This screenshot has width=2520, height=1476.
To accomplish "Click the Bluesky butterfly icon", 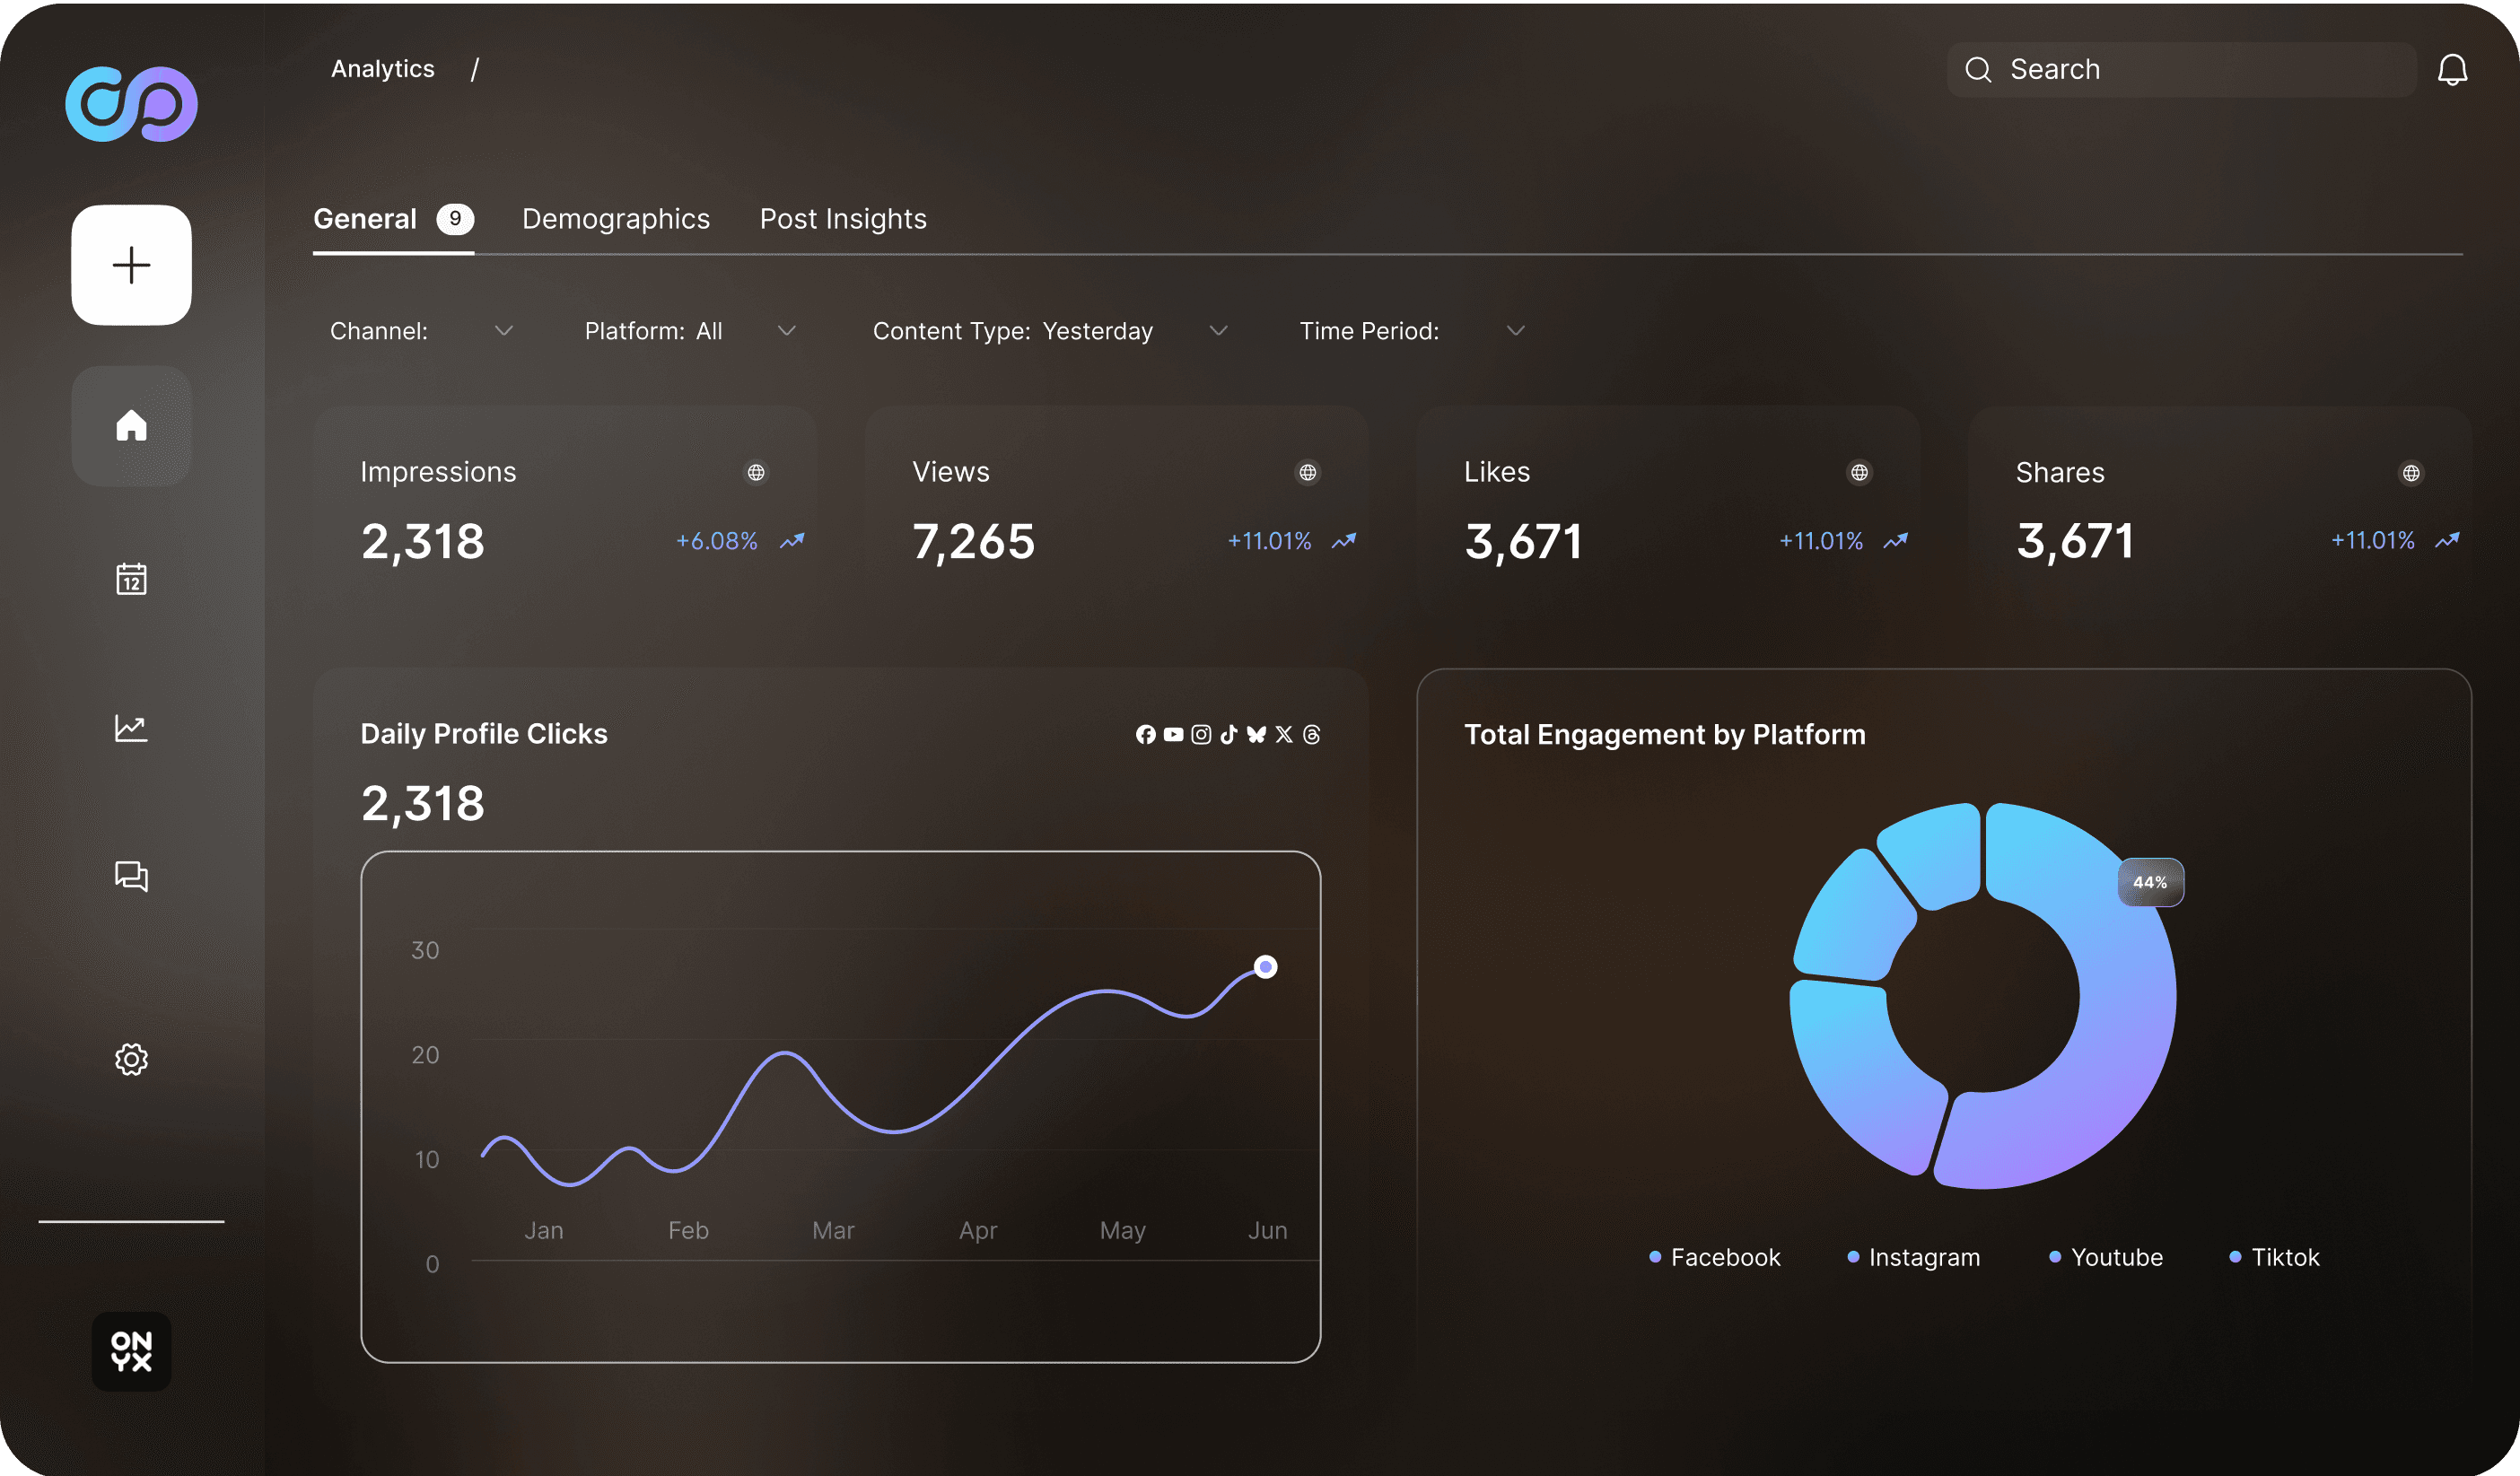I will 1255,734.
